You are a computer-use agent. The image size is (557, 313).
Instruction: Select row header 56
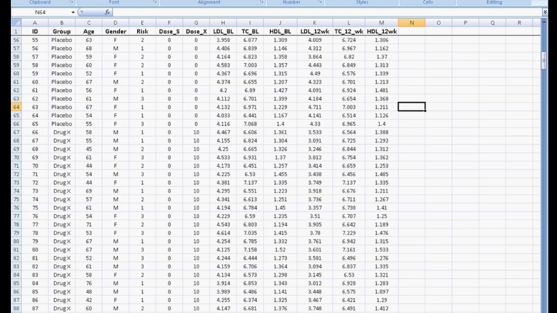16,40
